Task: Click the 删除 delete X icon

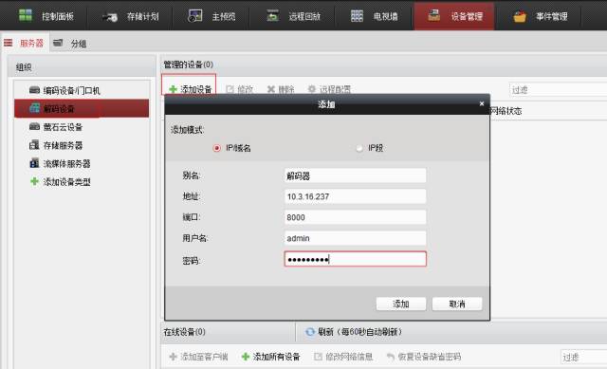Action: coord(271,89)
